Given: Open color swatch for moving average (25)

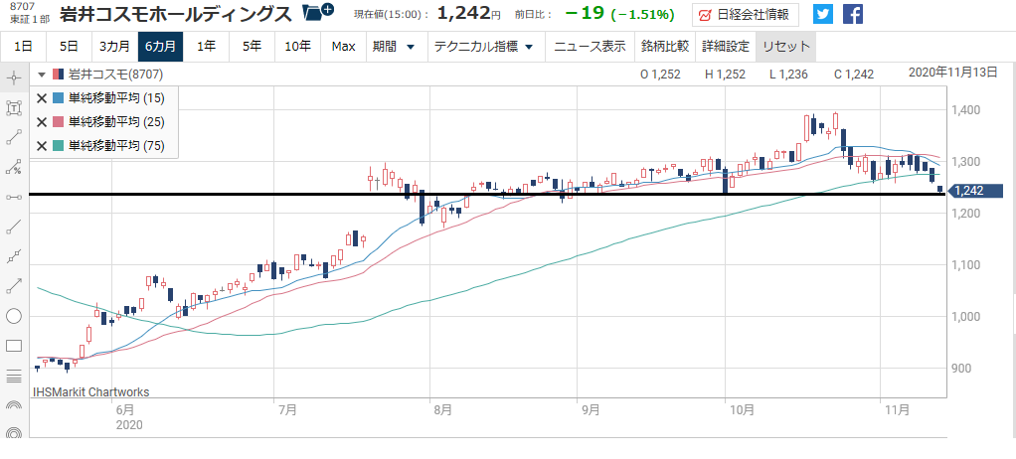Looking at the screenshot, I should coord(58,122).
